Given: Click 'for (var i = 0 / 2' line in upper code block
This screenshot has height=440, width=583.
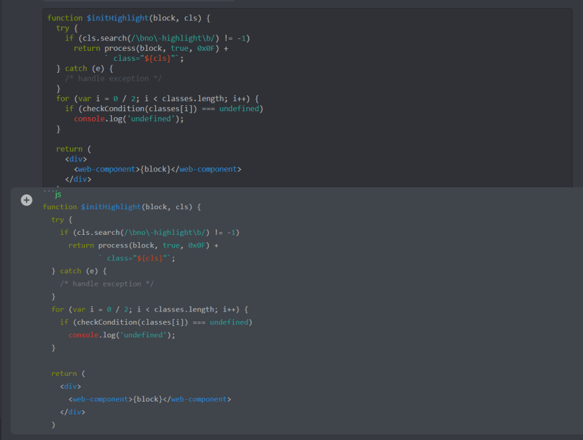Looking at the screenshot, I should tap(158, 99).
